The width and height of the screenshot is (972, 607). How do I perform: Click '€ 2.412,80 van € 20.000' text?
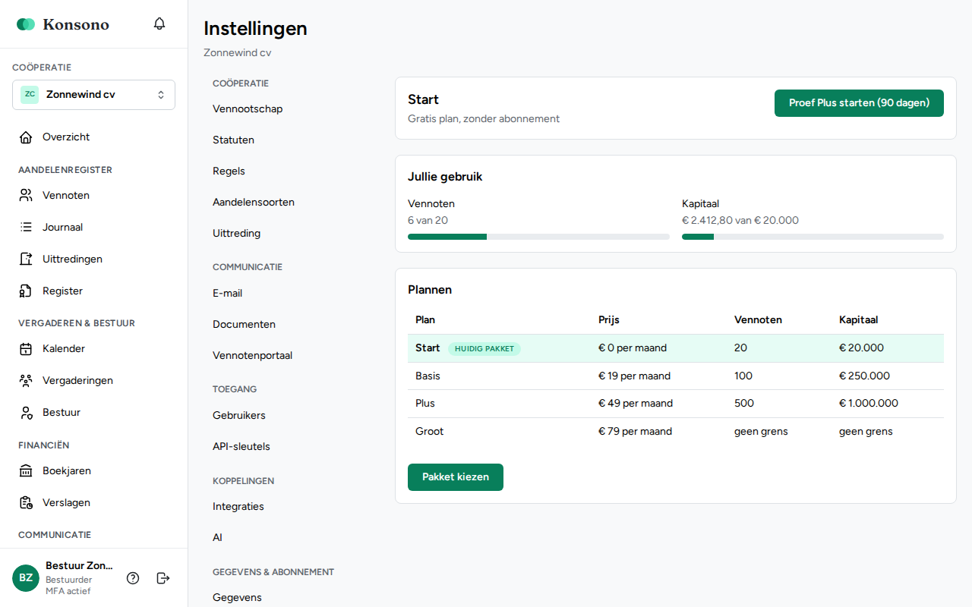coord(740,221)
